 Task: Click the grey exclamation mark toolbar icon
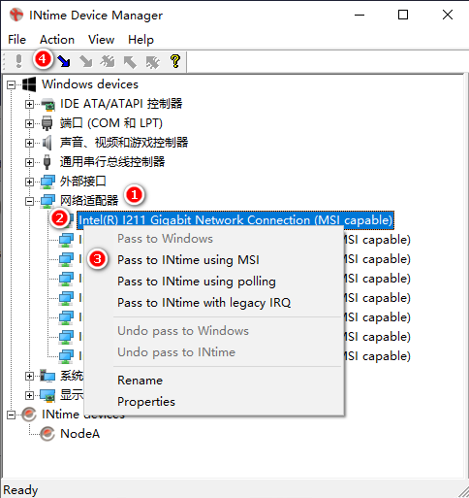18,61
